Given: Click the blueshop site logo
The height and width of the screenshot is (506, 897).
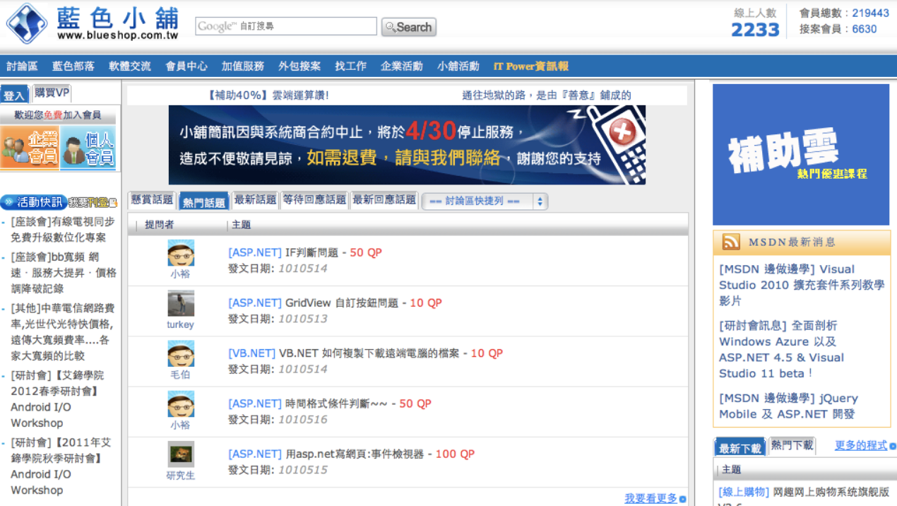Looking at the screenshot, I should click(92, 23).
